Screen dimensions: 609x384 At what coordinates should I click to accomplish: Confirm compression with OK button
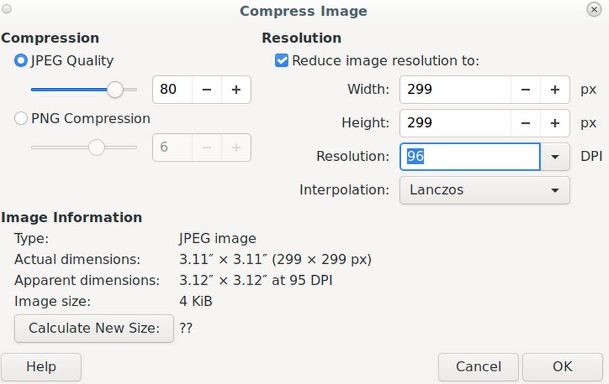click(x=562, y=367)
